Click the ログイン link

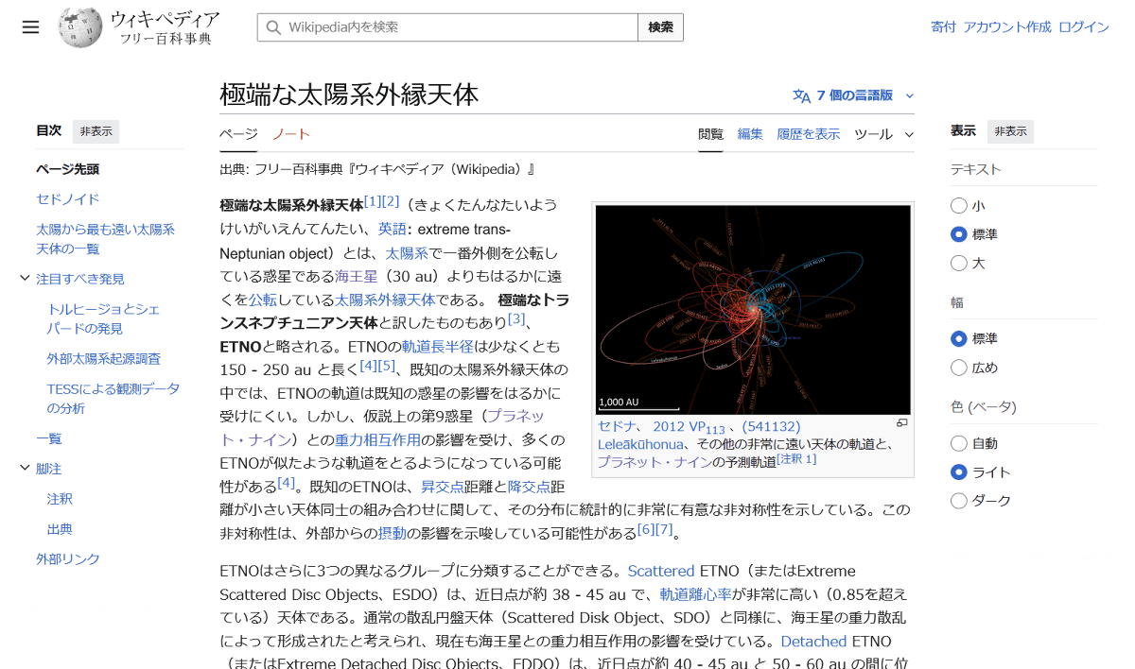coord(1083,27)
